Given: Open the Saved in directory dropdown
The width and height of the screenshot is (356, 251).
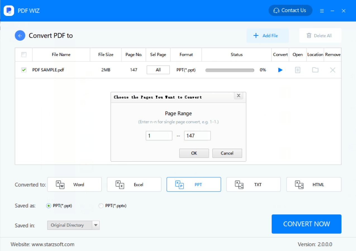Looking at the screenshot, I should (96, 225).
